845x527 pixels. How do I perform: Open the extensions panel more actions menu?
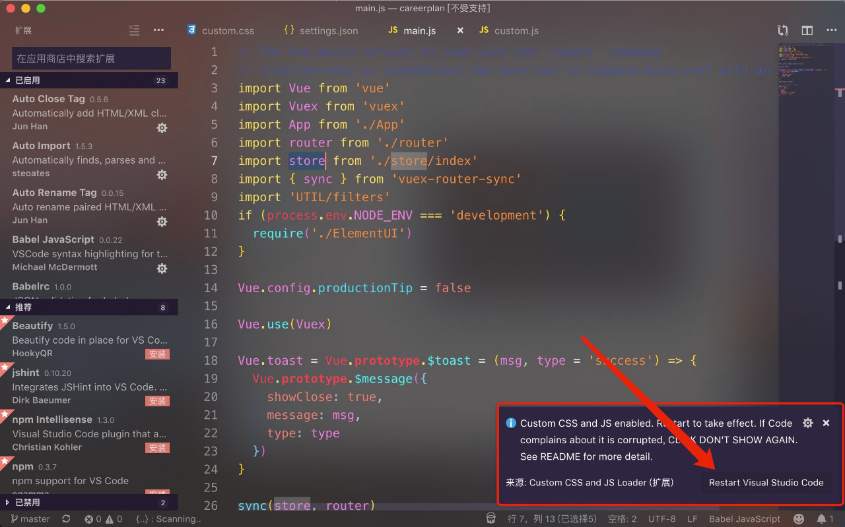click(x=158, y=30)
